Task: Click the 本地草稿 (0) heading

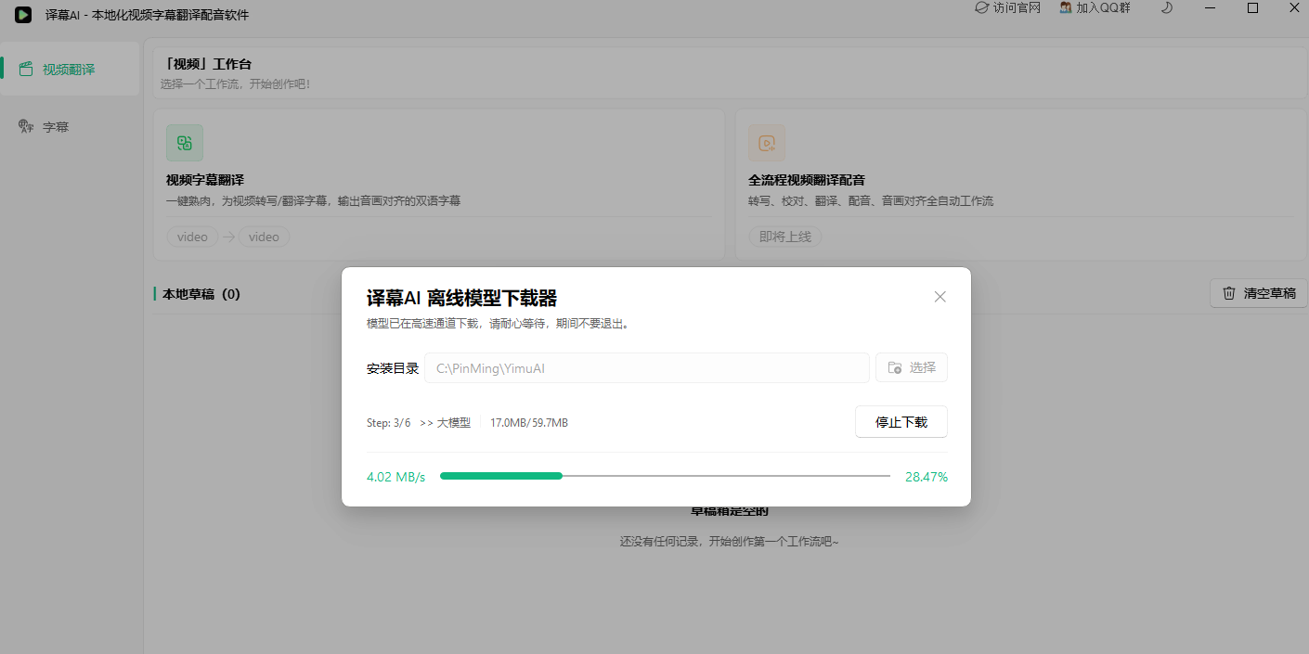Action: (x=201, y=294)
